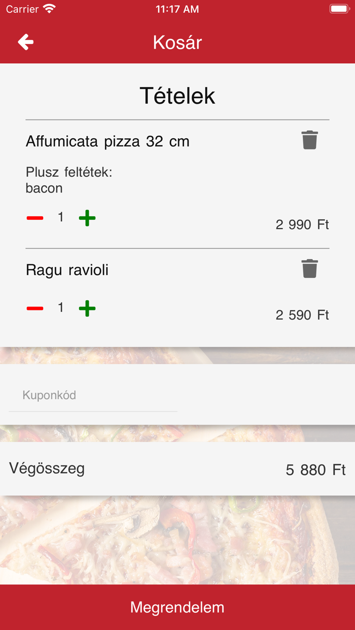Decrease Ragu ravioli quantity with minus icon
This screenshot has width=355, height=630.
34,308
